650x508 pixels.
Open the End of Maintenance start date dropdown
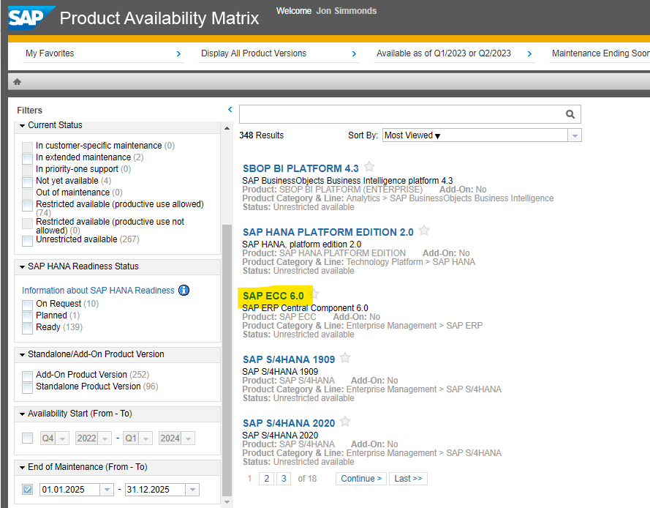click(107, 490)
